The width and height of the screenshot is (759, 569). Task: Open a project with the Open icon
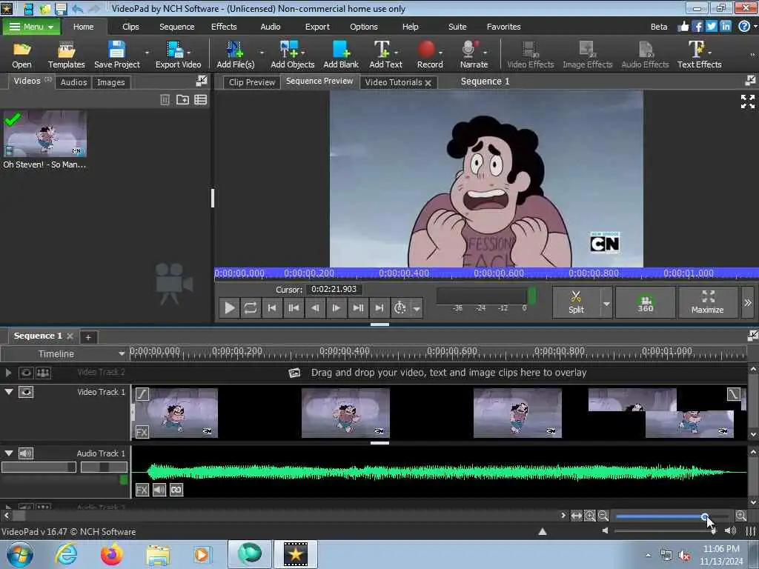click(x=21, y=54)
